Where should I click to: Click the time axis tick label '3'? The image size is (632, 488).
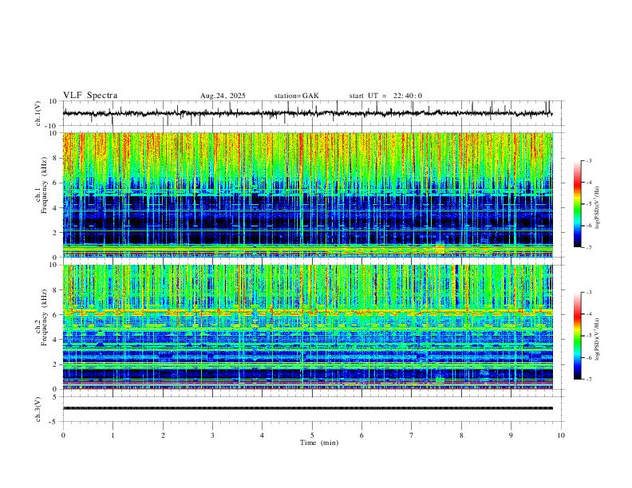tap(212, 435)
